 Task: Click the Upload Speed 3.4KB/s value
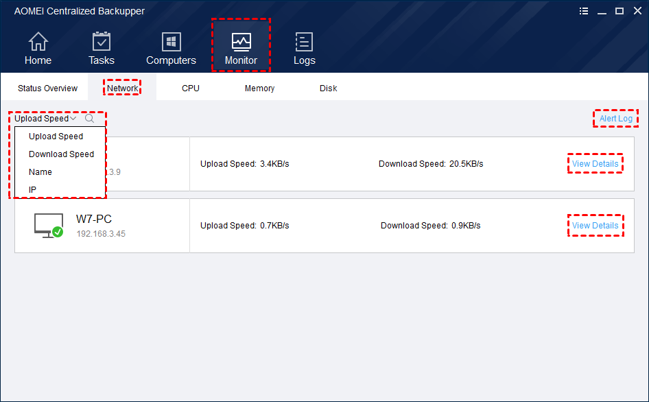[274, 163]
